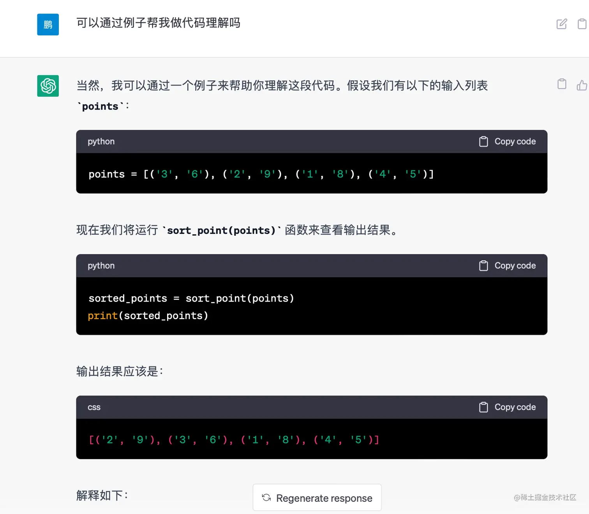Image resolution: width=589 pixels, height=514 pixels.
Task: Give thumbs up to the response
Action: pyautogui.click(x=582, y=85)
